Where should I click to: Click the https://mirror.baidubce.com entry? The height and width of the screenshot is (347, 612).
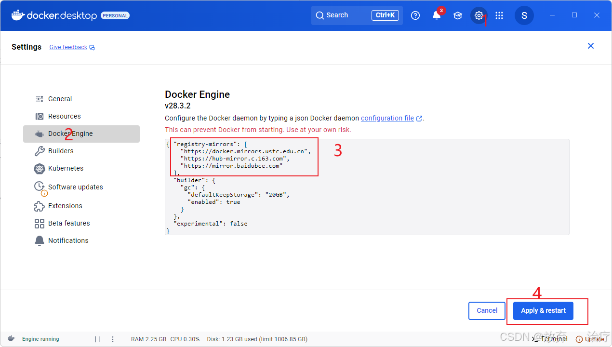pyautogui.click(x=231, y=165)
